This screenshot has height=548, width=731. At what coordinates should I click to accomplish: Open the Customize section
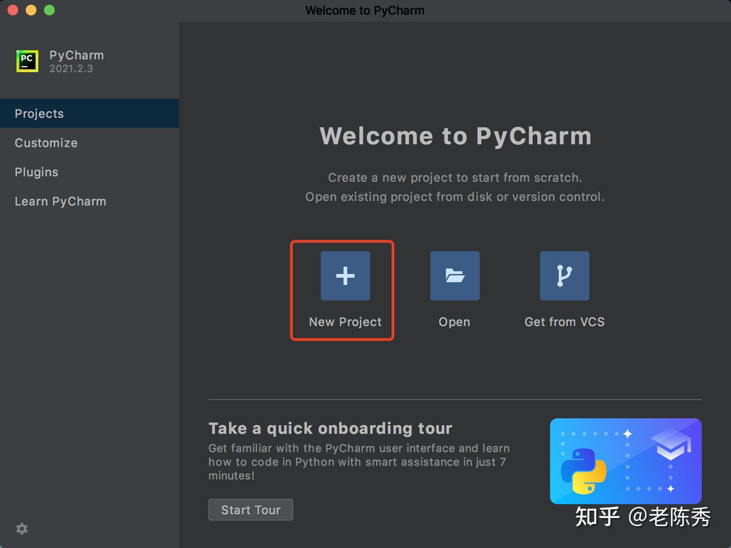click(46, 142)
